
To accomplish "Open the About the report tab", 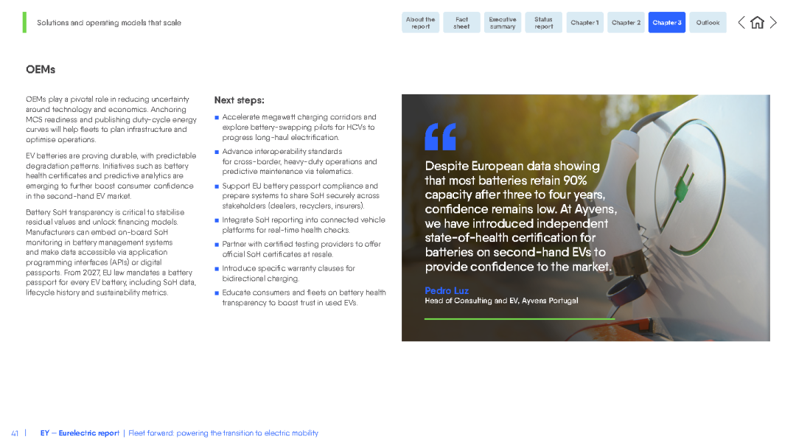I will point(420,23).
